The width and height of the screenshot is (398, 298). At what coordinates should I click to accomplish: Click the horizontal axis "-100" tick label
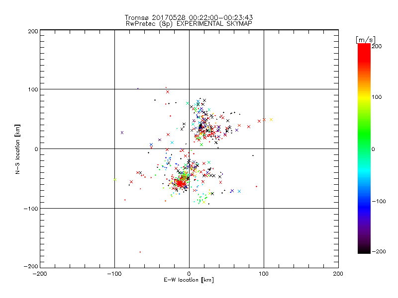pos(114,274)
